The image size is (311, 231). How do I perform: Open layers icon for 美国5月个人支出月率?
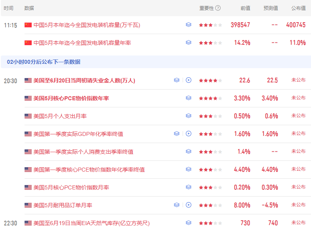coord(189,116)
